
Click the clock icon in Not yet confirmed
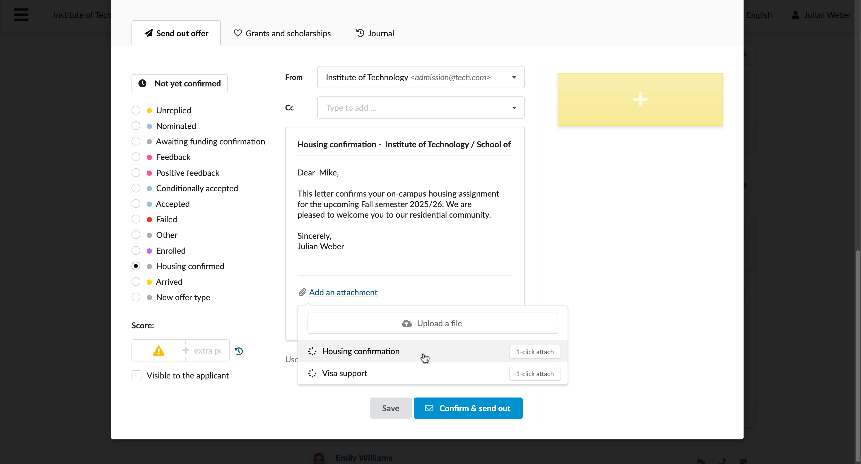point(142,83)
